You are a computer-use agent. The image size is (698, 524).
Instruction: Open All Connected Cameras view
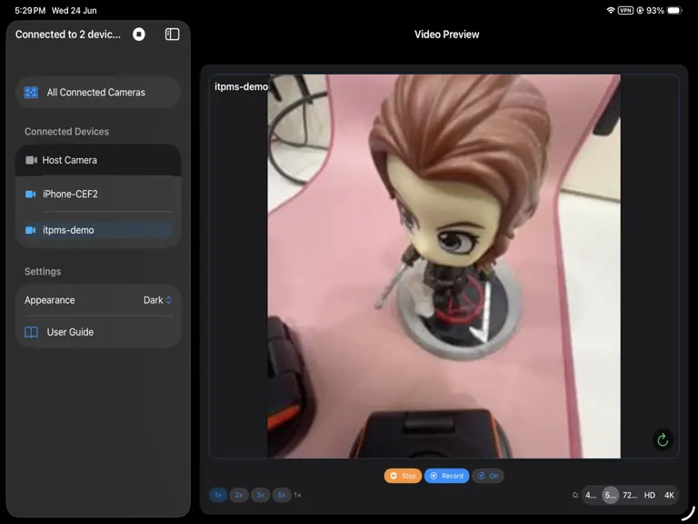tap(98, 92)
